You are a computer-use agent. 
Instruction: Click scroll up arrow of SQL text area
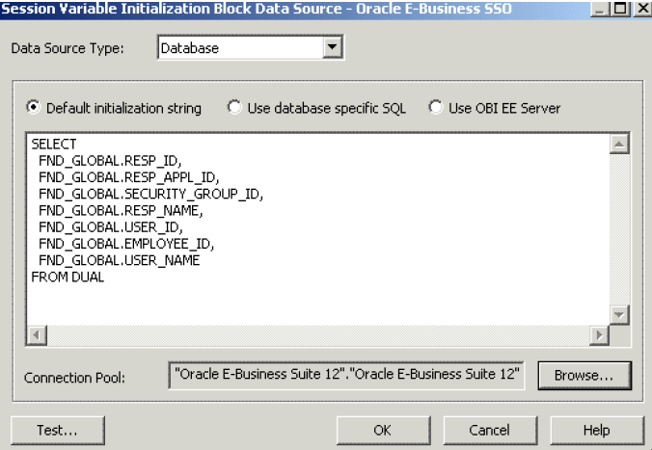619,144
